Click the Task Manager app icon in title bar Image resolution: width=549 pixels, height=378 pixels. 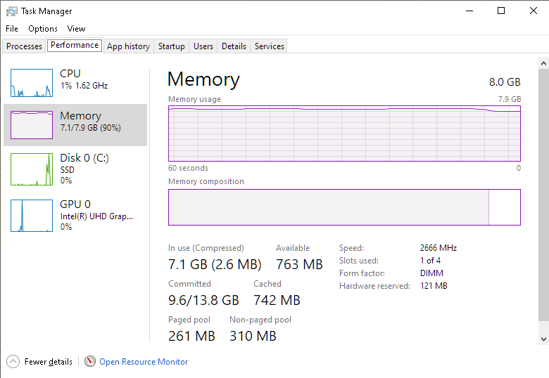tap(11, 11)
